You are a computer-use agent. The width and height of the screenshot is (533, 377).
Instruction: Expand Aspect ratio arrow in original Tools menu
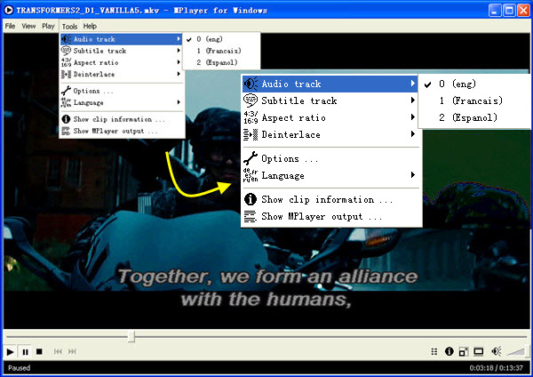[179, 62]
